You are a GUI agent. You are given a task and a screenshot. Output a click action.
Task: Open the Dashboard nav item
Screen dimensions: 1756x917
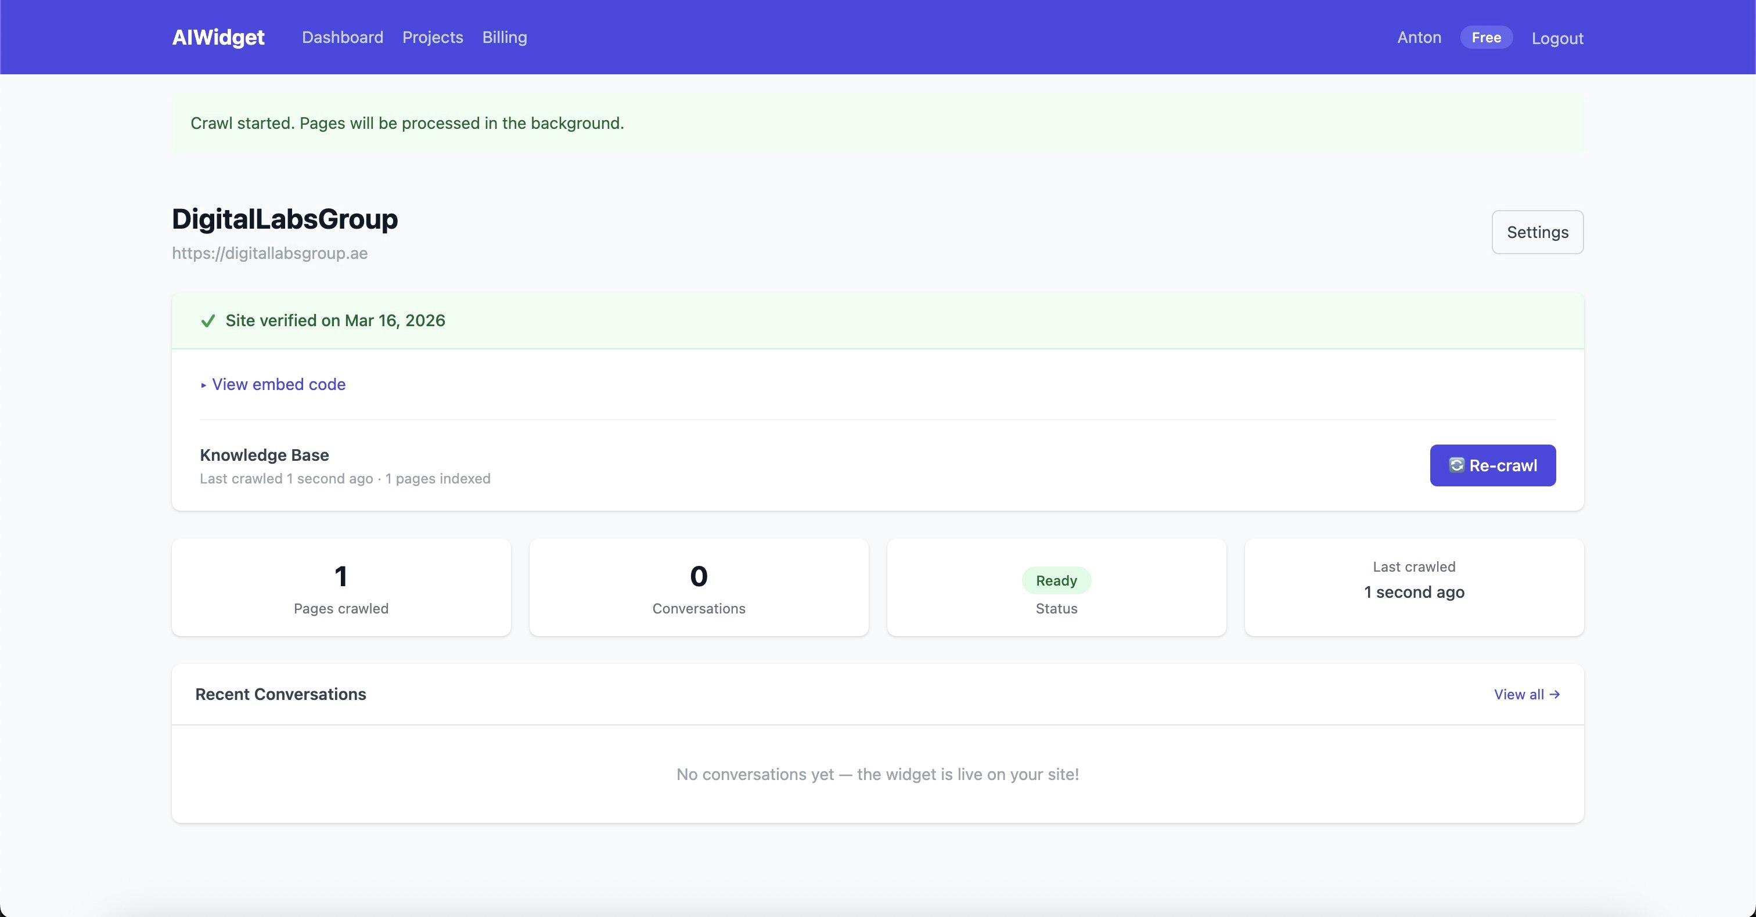pos(342,38)
